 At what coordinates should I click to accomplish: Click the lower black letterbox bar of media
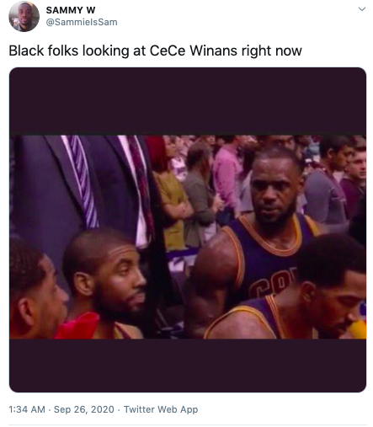click(x=188, y=366)
